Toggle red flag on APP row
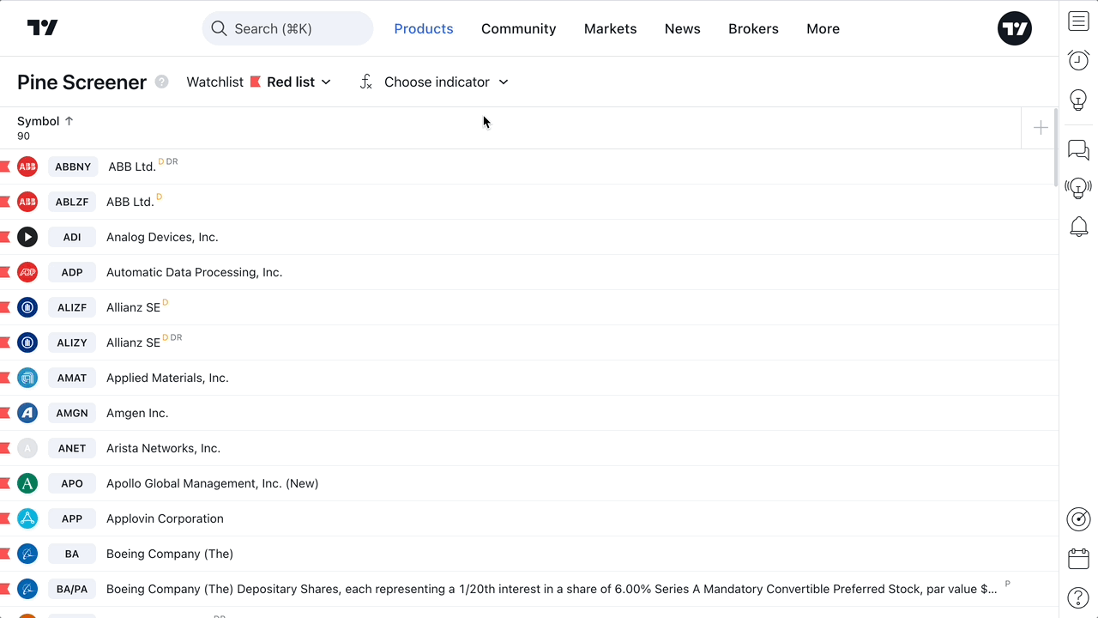Image resolution: width=1098 pixels, height=618 pixels. tap(5, 518)
